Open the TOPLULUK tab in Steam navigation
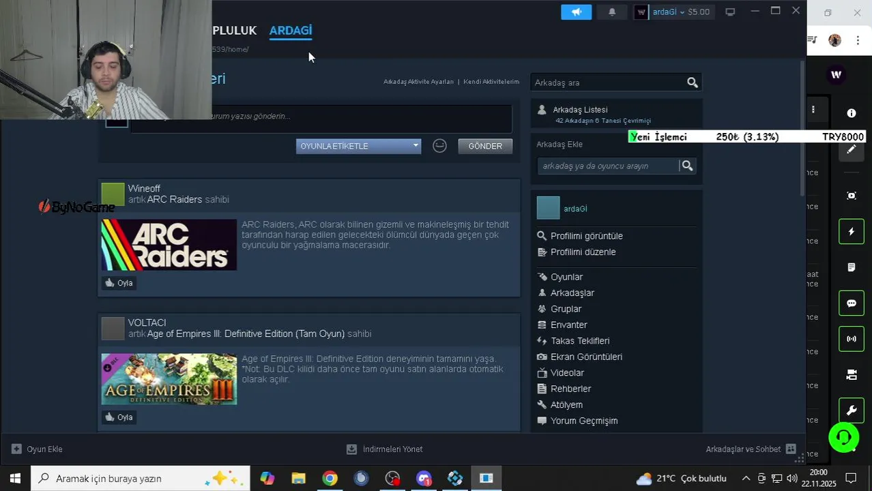The height and width of the screenshot is (491, 872). tap(234, 31)
